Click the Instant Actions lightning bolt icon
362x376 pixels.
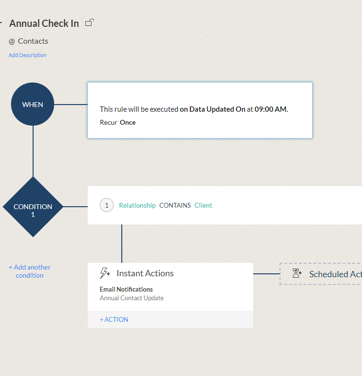coord(105,273)
